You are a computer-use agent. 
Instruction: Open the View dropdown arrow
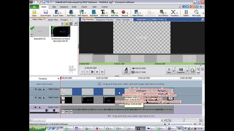[174, 71]
